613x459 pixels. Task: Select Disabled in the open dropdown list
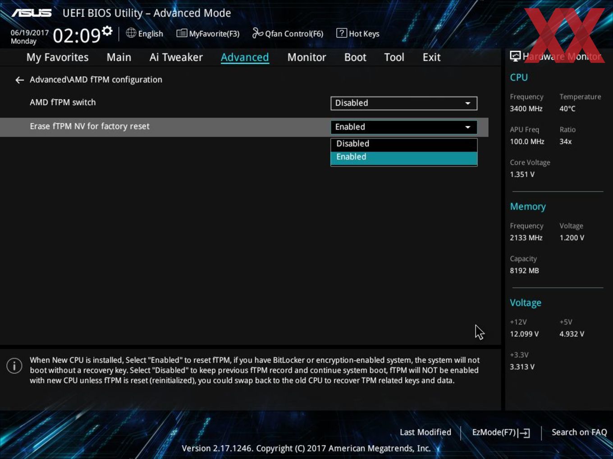[x=403, y=144]
